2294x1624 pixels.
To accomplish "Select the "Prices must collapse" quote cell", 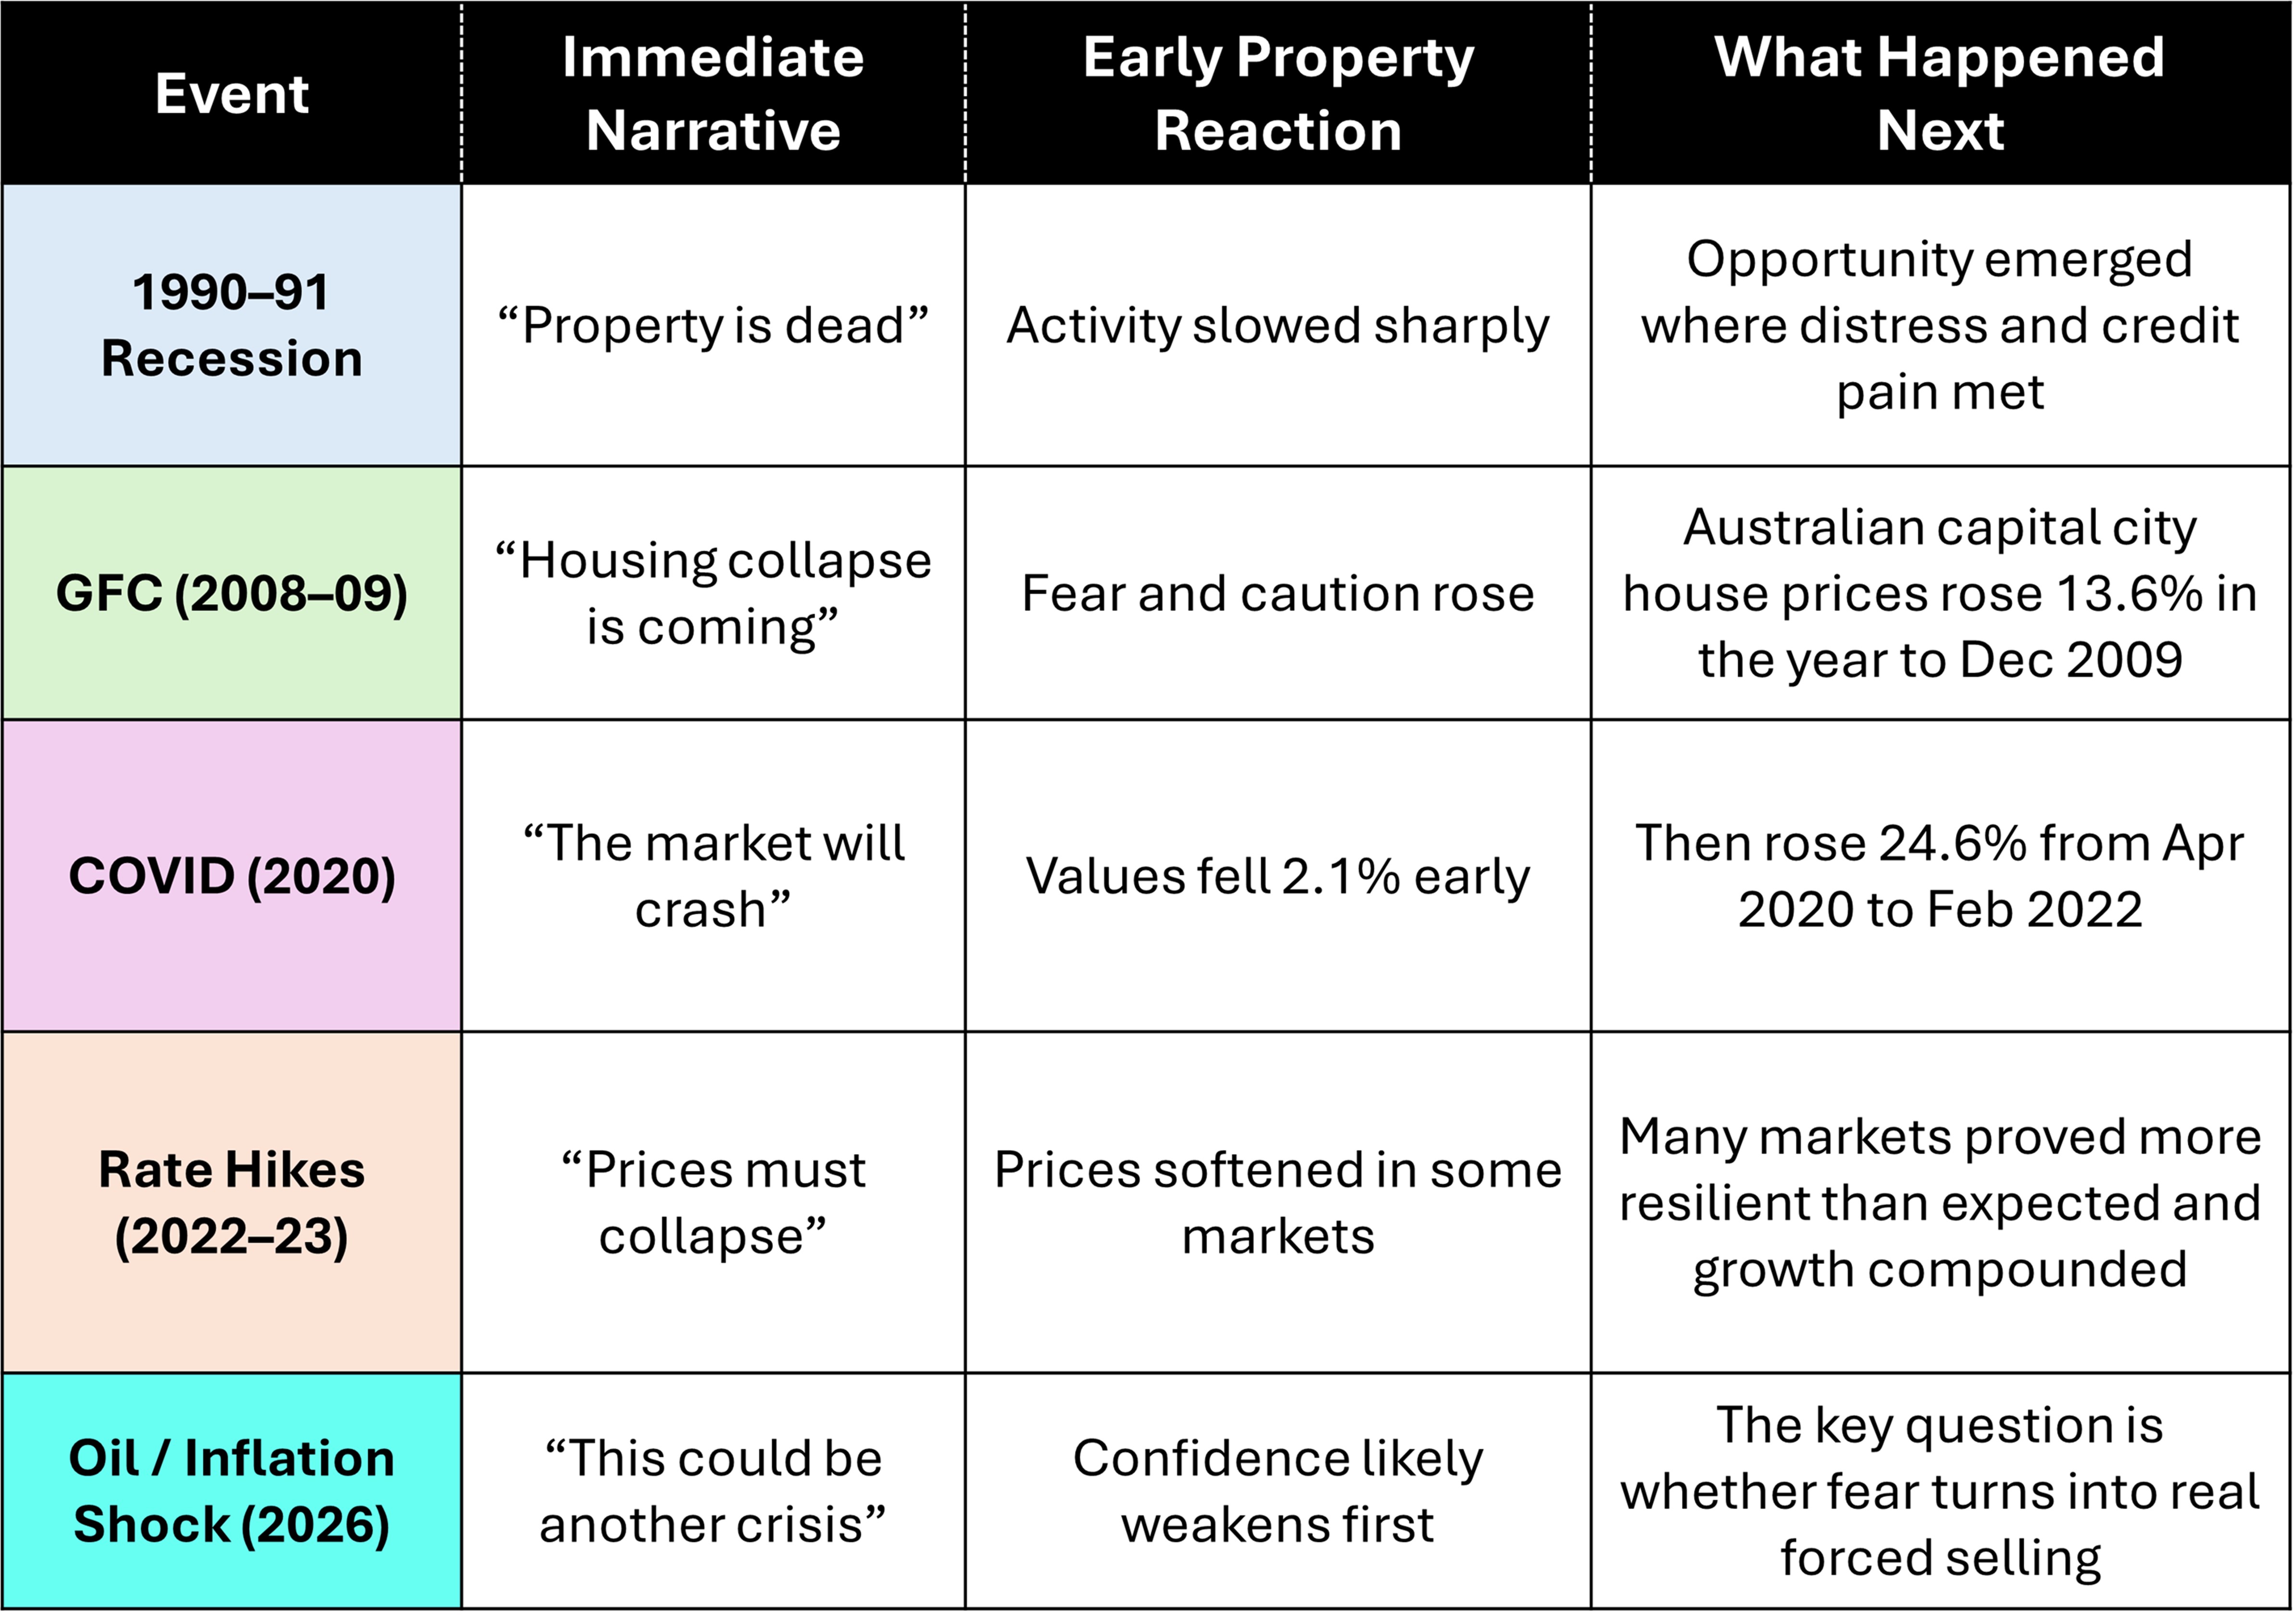I will 712,1202.
